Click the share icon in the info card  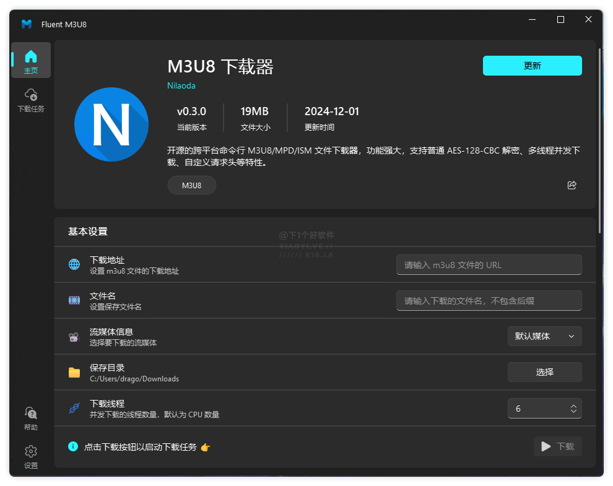coord(572,185)
